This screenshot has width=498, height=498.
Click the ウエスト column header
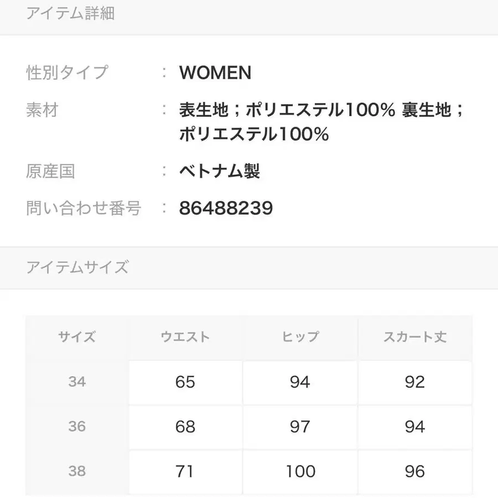[x=185, y=336]
